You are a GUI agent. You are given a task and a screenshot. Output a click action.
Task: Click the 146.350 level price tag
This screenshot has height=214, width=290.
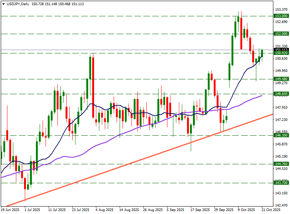[x=281, y=135]
